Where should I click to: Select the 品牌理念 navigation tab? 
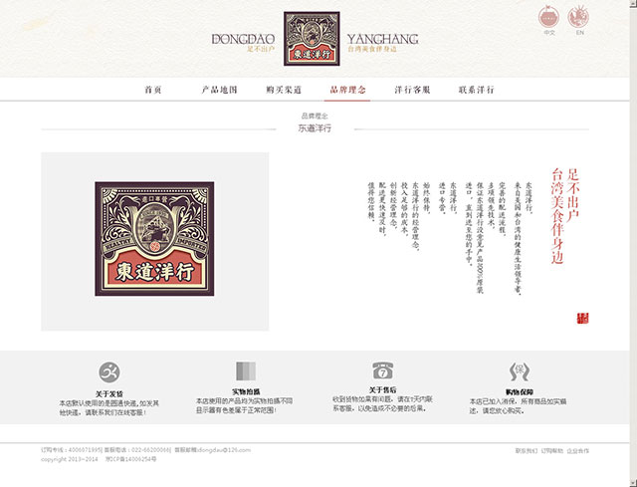pyautogui.click(x=347, y=90)
